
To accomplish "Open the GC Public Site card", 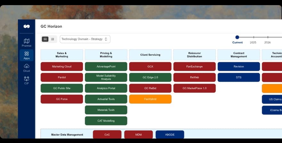I will coord(62,88).
